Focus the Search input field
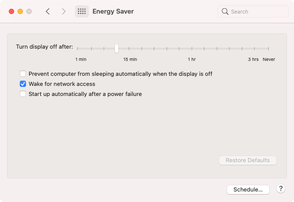This screenshot has width=294, height=202. [253, 11]
